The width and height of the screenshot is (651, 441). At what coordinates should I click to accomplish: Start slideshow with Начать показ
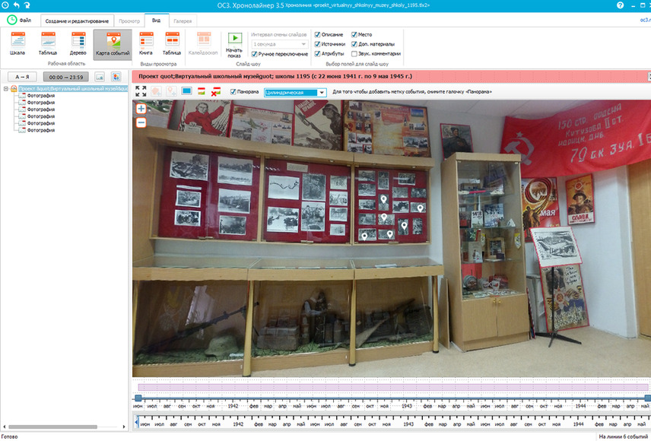click(x=234, y=45)
